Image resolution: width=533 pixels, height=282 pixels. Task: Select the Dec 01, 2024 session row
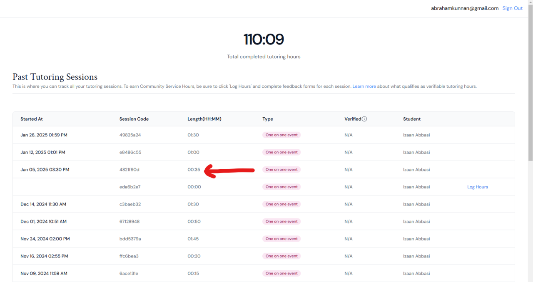coord(43,222)
